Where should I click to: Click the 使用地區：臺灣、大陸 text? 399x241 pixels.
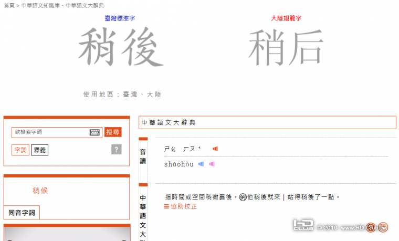point(122,95)
